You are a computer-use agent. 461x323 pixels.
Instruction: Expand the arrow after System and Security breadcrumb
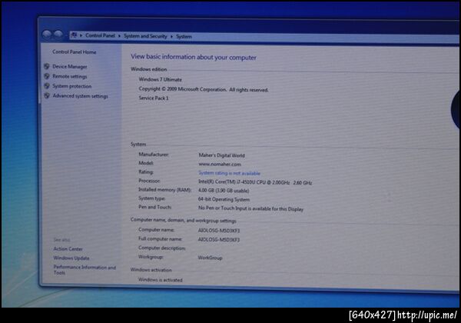pyautogui.click(x=171, y=36)
